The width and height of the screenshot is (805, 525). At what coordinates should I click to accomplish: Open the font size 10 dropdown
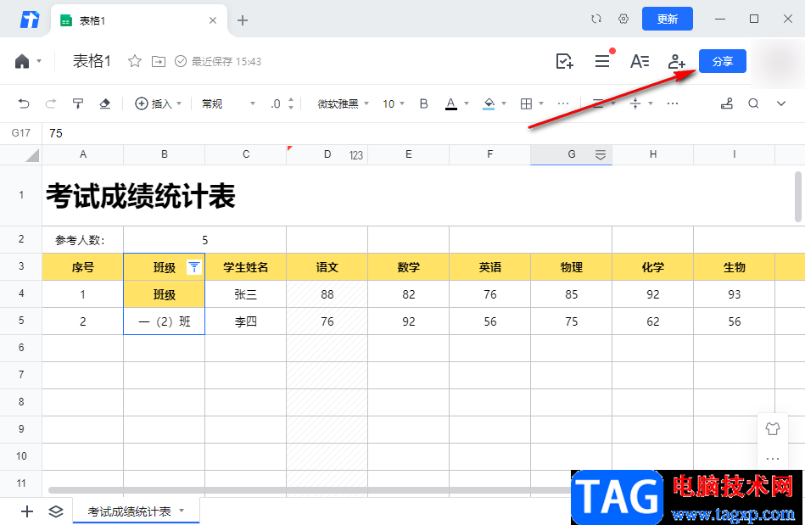coord(394,103)
